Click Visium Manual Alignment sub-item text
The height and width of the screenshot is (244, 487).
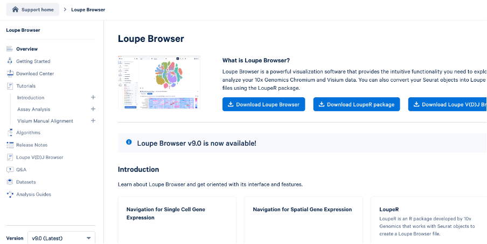[45, 121]
